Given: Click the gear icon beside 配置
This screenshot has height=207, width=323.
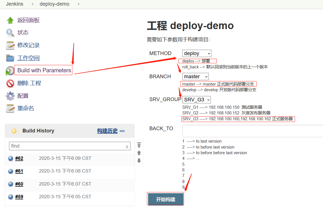Looking at the screenshot, I should coord(10,96).
